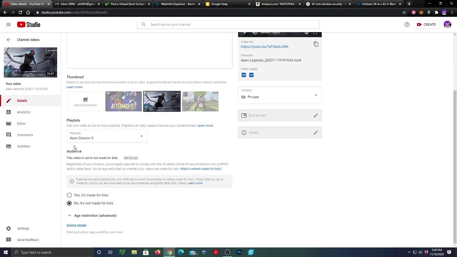
Task: Open the Playlists Learn more link
Action: pyautogui.click(x=205, y=126)
